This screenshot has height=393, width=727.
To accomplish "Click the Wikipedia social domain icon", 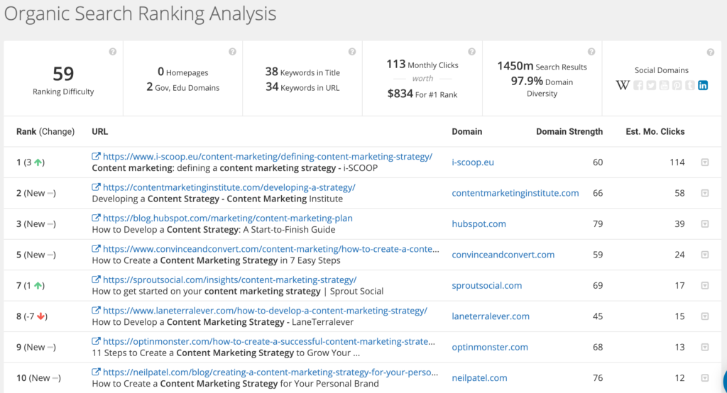I will [623, 85].
